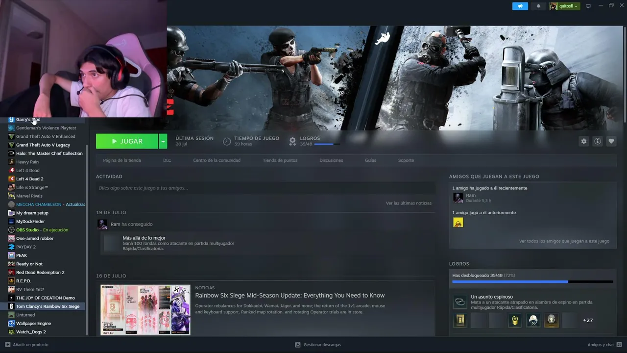This screenshot has height=353, width=627.
Task: Select Halo: The Master Chief Collection
Action: (x=49, y=153)
